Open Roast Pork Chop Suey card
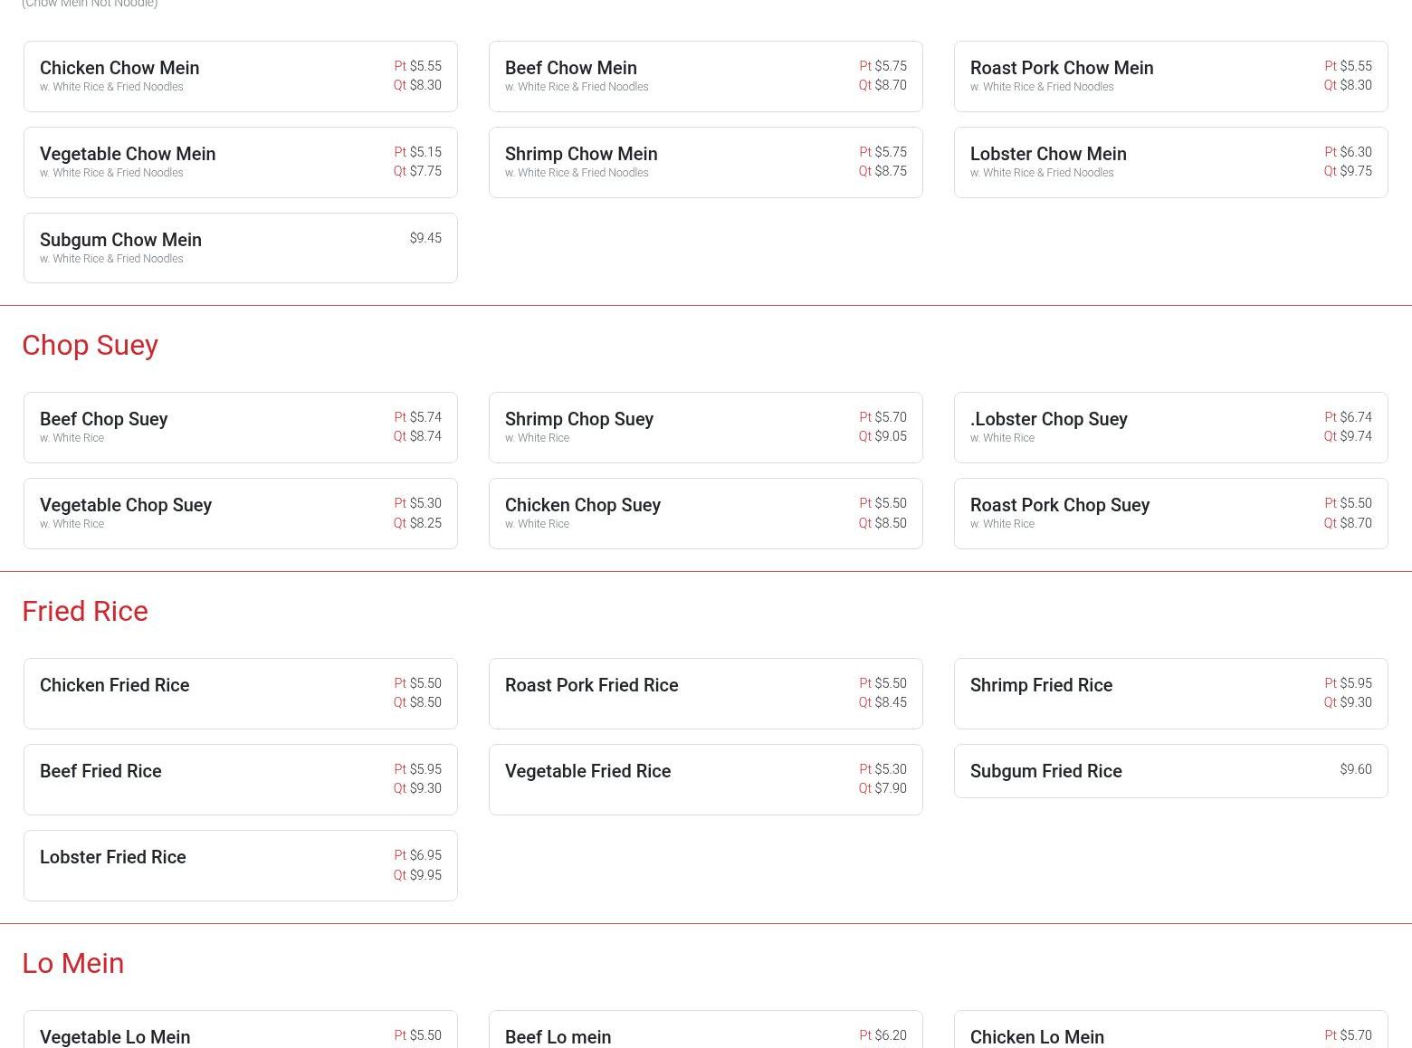 (1170, 513)
